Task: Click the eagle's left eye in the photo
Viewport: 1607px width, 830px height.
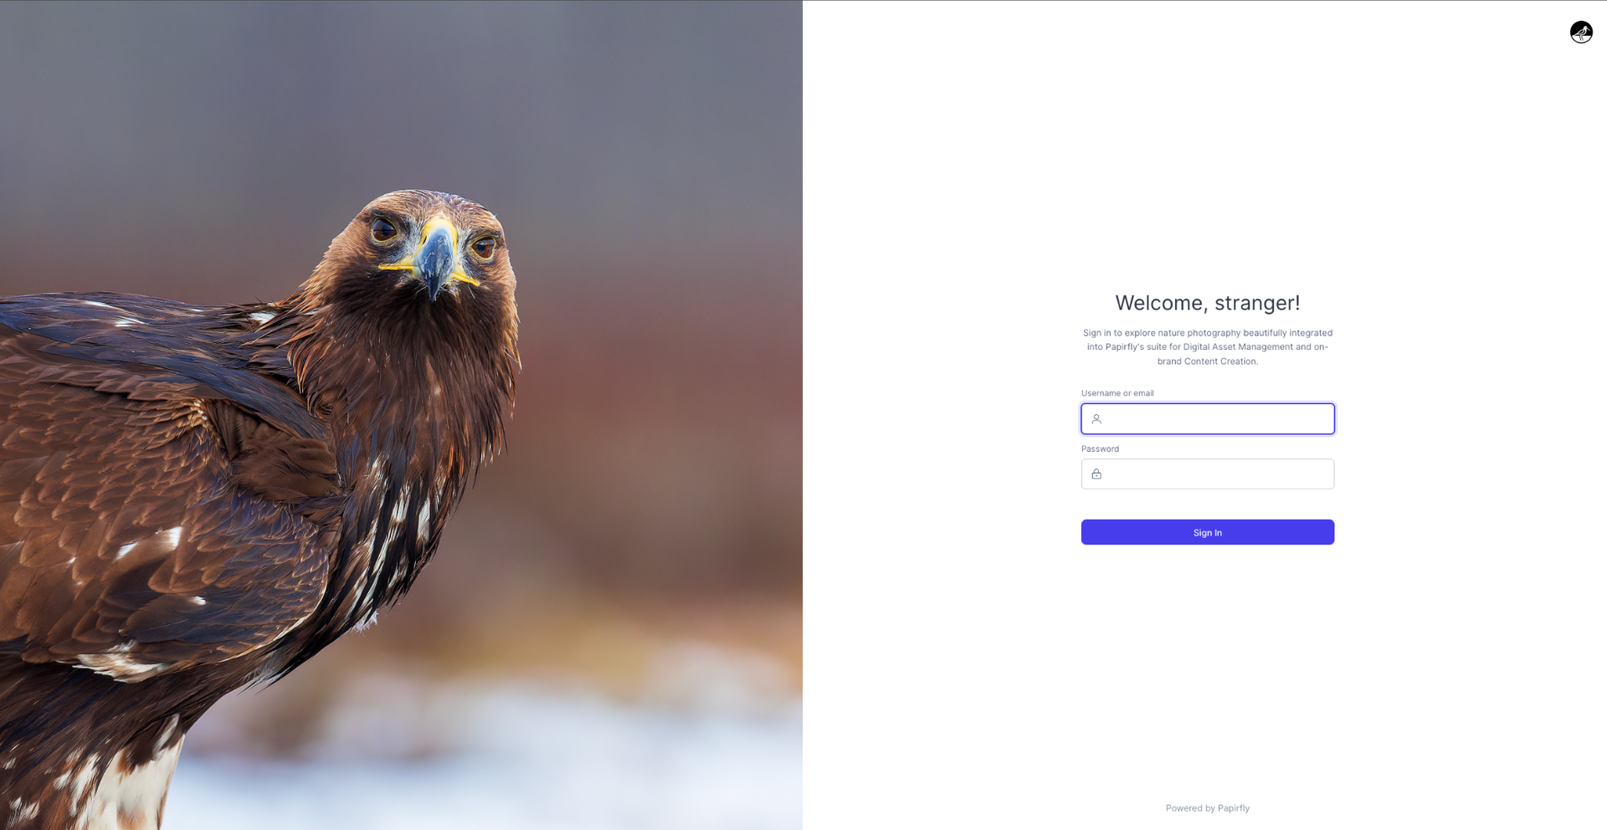Action: click(x=384, y=229)
